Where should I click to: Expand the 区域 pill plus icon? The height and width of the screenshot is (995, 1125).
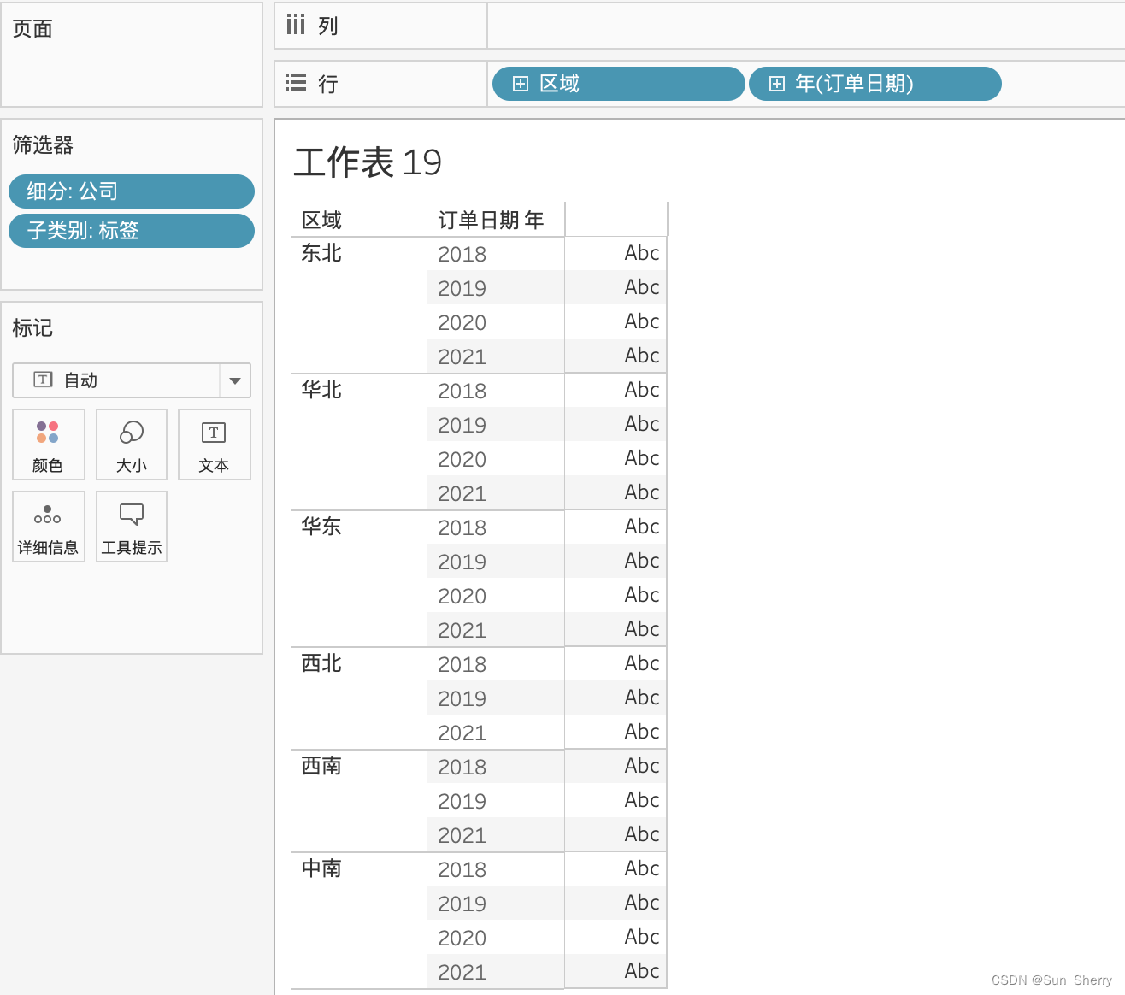tap(520, 84)
